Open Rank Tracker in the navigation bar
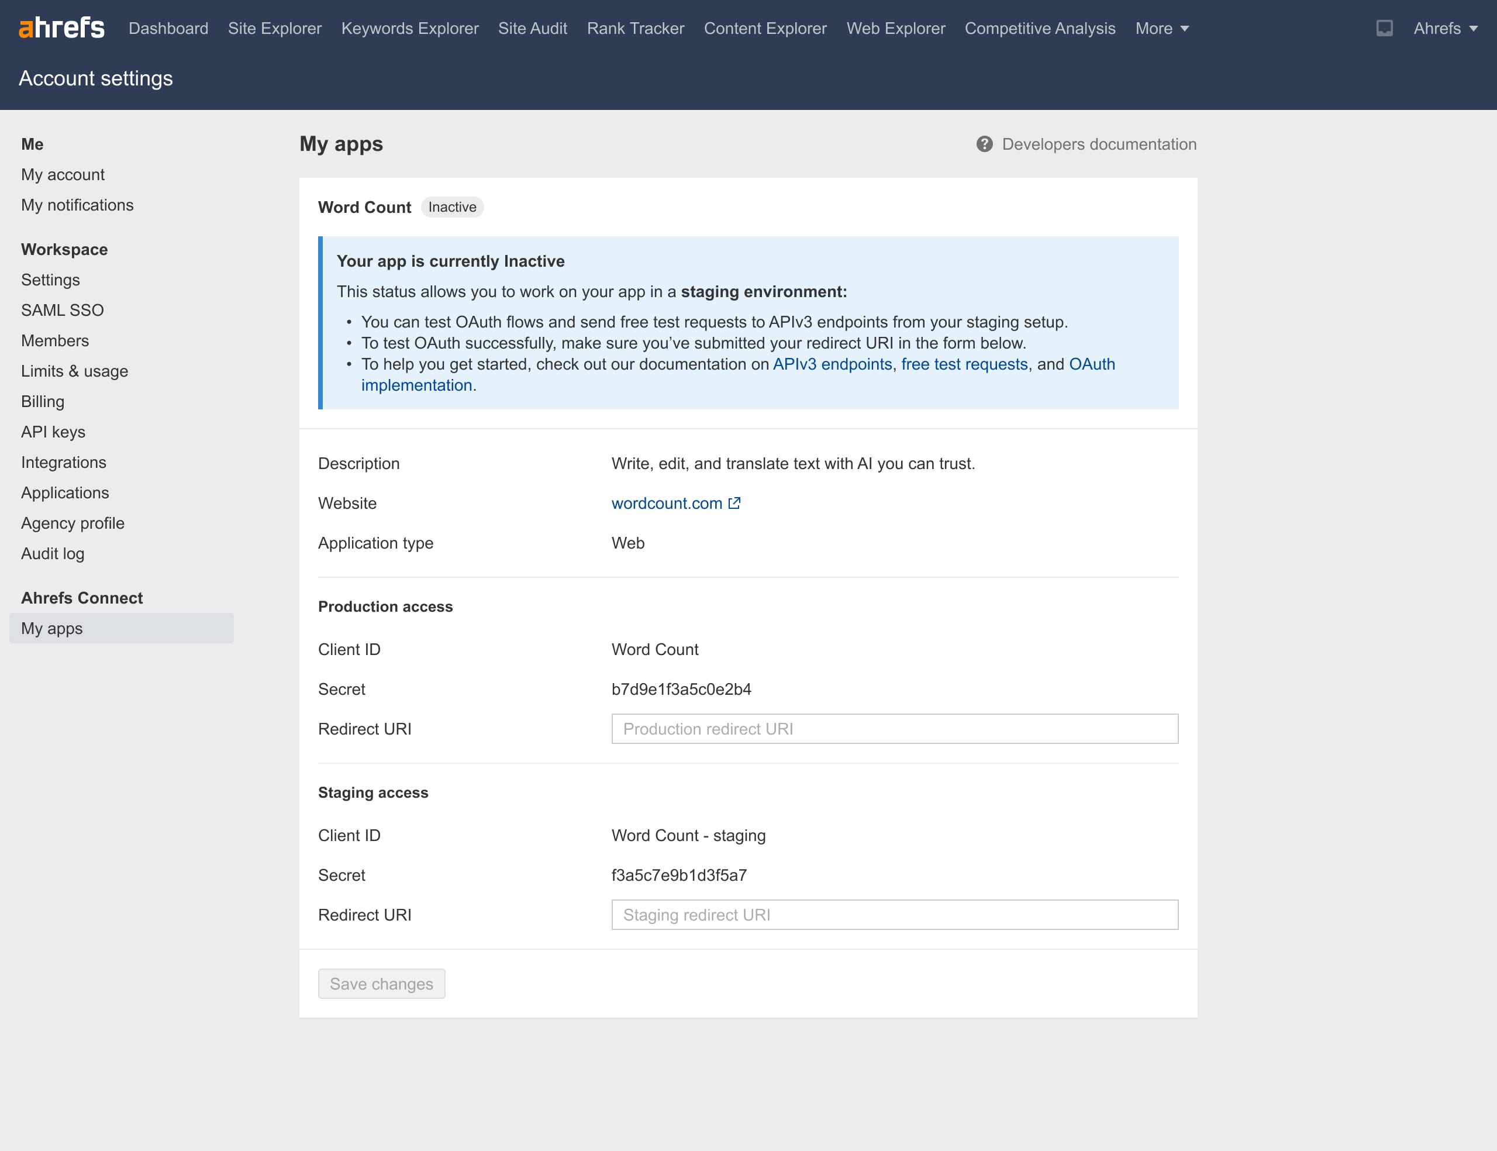The height and width of the screenshot is (1151, 1497). [635, 28]
